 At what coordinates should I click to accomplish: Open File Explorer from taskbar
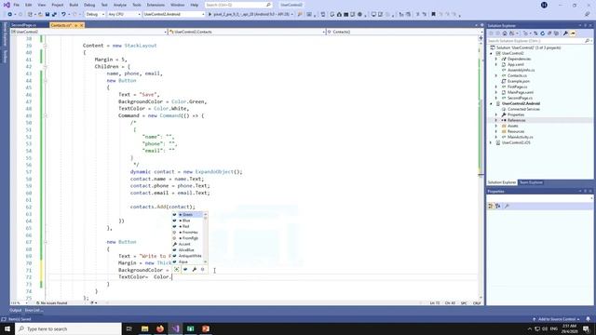pyautogui.click(x=145, y=328)
